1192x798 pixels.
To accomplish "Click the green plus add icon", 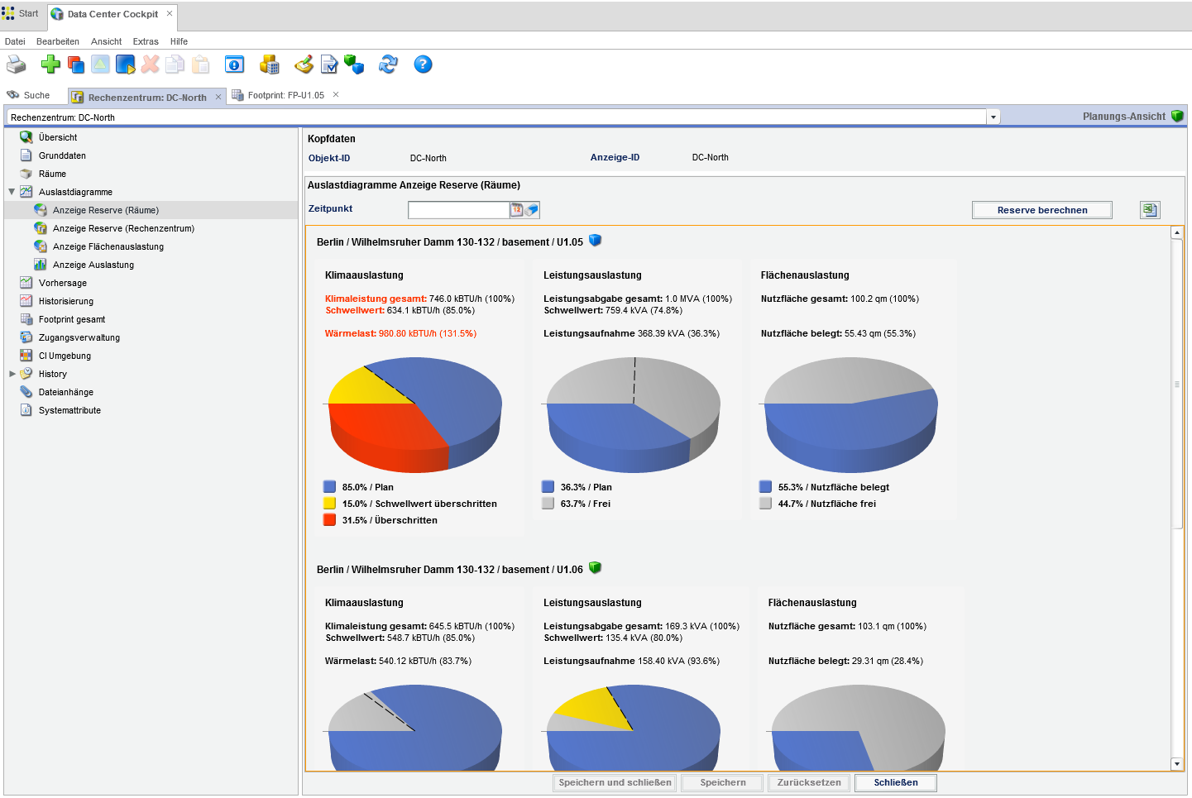I will point(50,65).
